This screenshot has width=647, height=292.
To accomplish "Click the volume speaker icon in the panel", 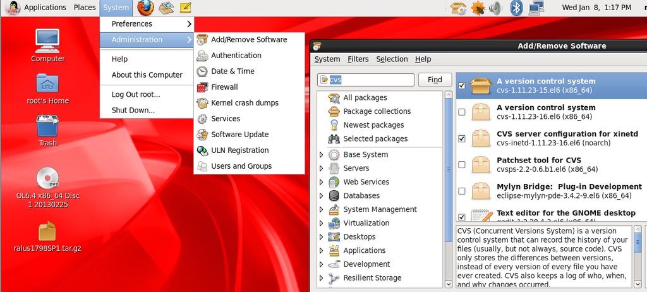I will (495, 8).
